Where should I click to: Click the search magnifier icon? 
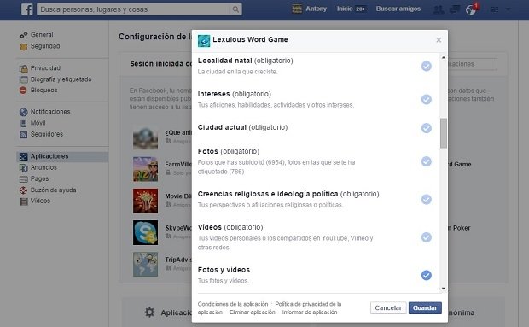click(x=235, y=9)
